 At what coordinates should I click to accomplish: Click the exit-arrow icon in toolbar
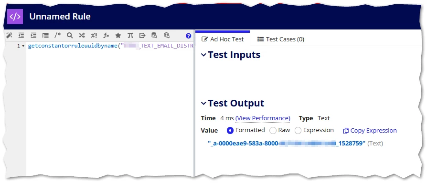click(142, 35)
